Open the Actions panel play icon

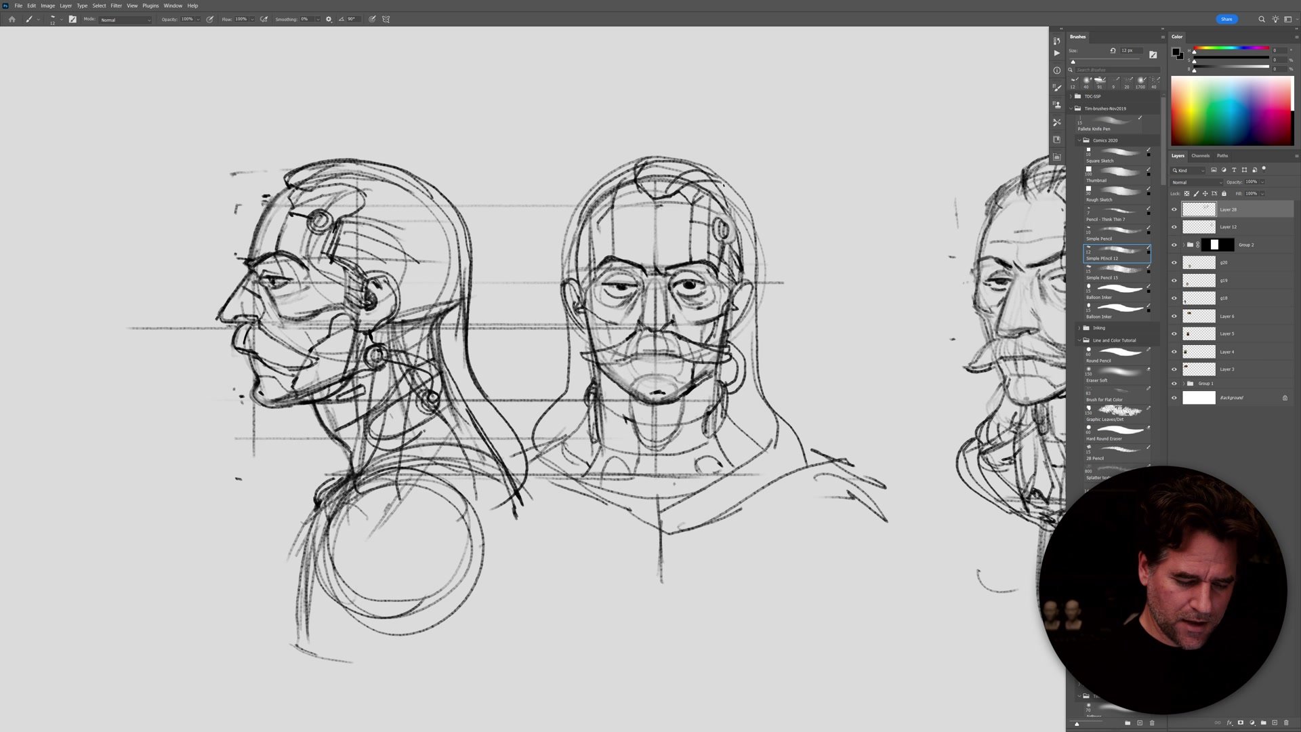(x=1057, y=53)
